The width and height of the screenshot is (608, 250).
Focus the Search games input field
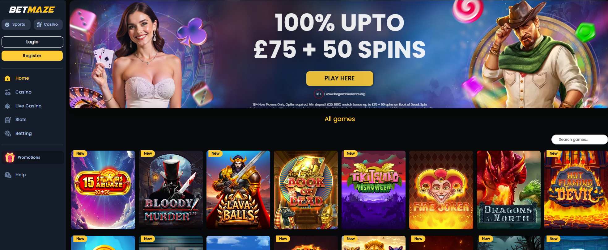tap(580, 140)
